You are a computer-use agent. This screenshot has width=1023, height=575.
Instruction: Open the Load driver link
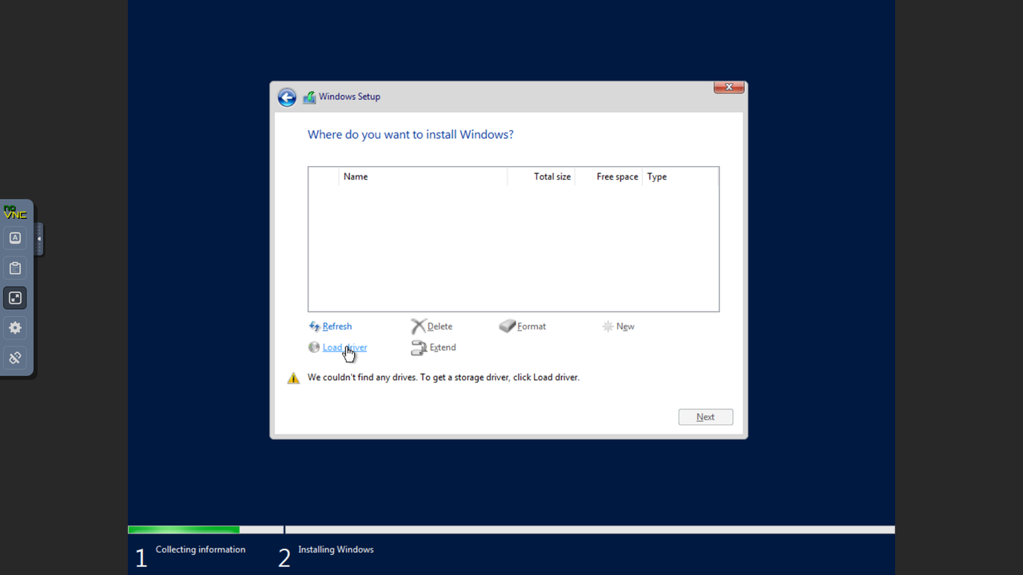tap(345, 347)
